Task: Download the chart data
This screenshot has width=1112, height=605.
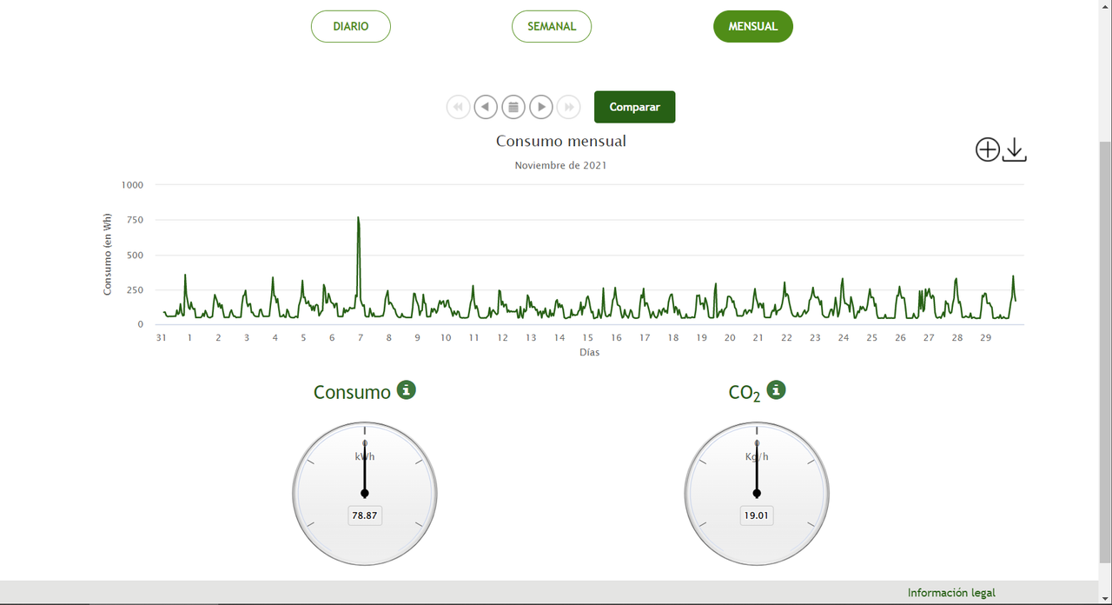Action: (x=1015, y=150)
